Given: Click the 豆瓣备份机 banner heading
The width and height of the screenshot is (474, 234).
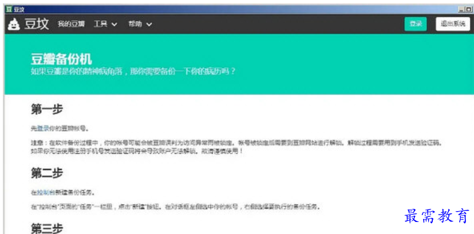Looking at the screenshot, I should (x=61, y=60).
